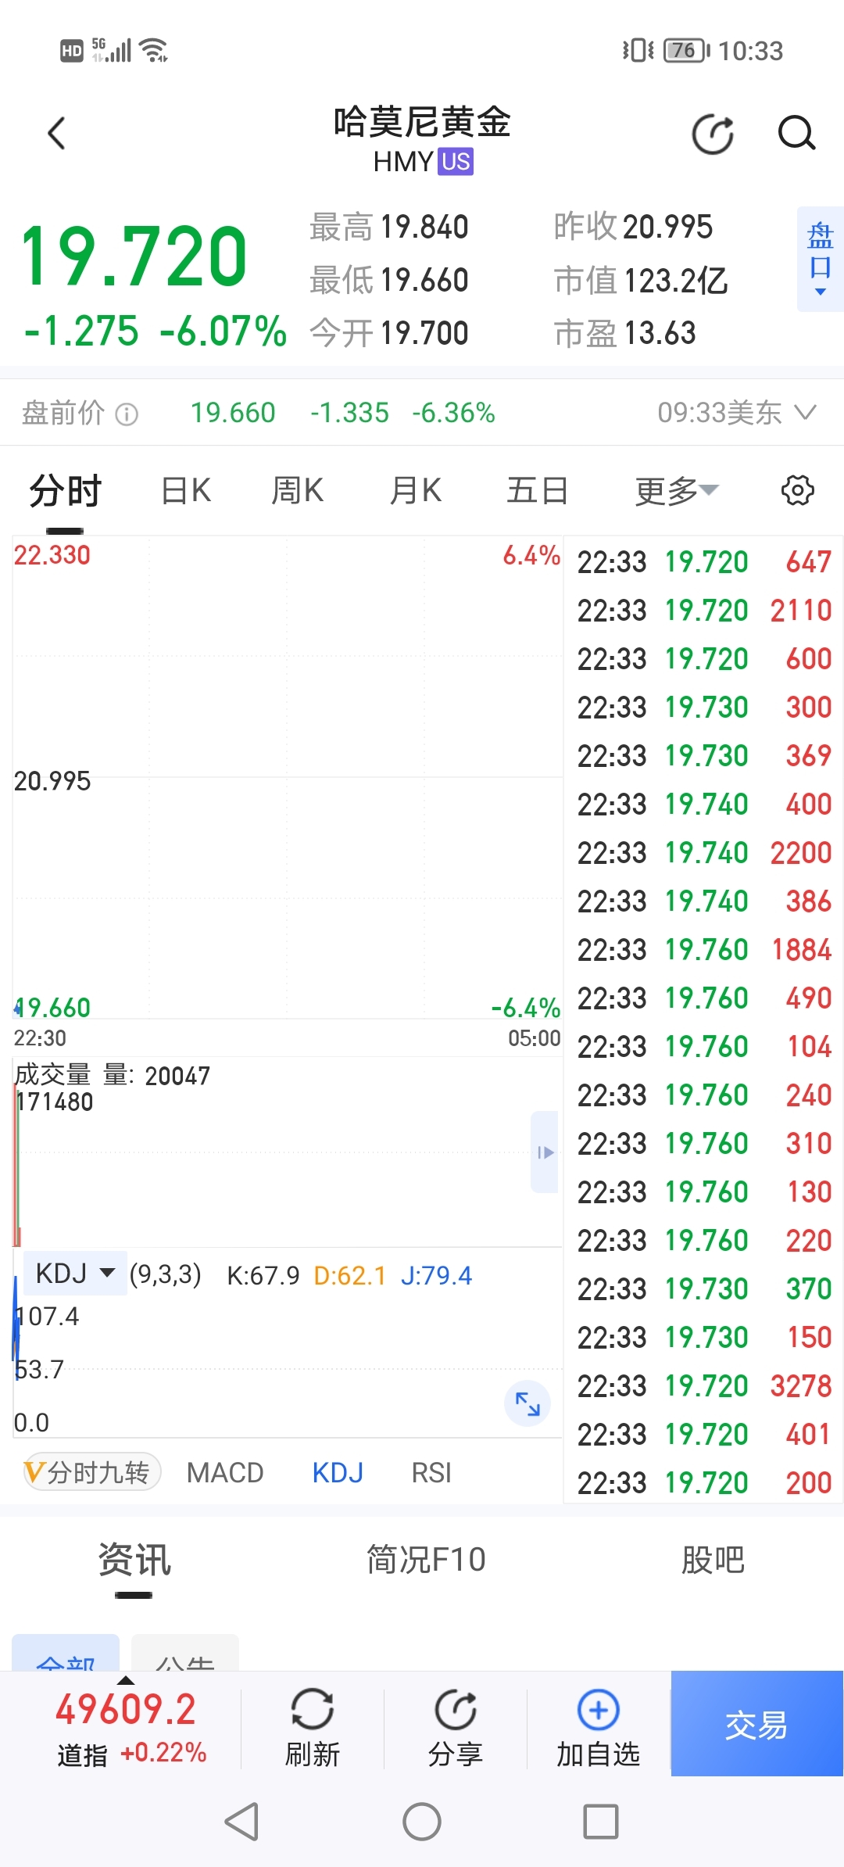Open the 更多 chart period dropdown
The image size is (844, 1867).
tap(676, 491)
